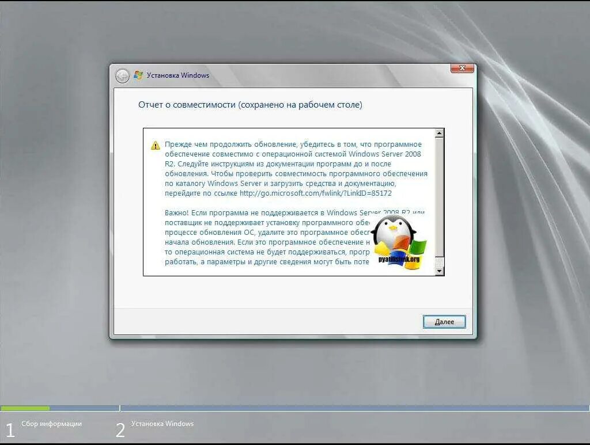Click the back arrow navigation icon
Viewport: 590px width, 445px height.
click(123, 75)
